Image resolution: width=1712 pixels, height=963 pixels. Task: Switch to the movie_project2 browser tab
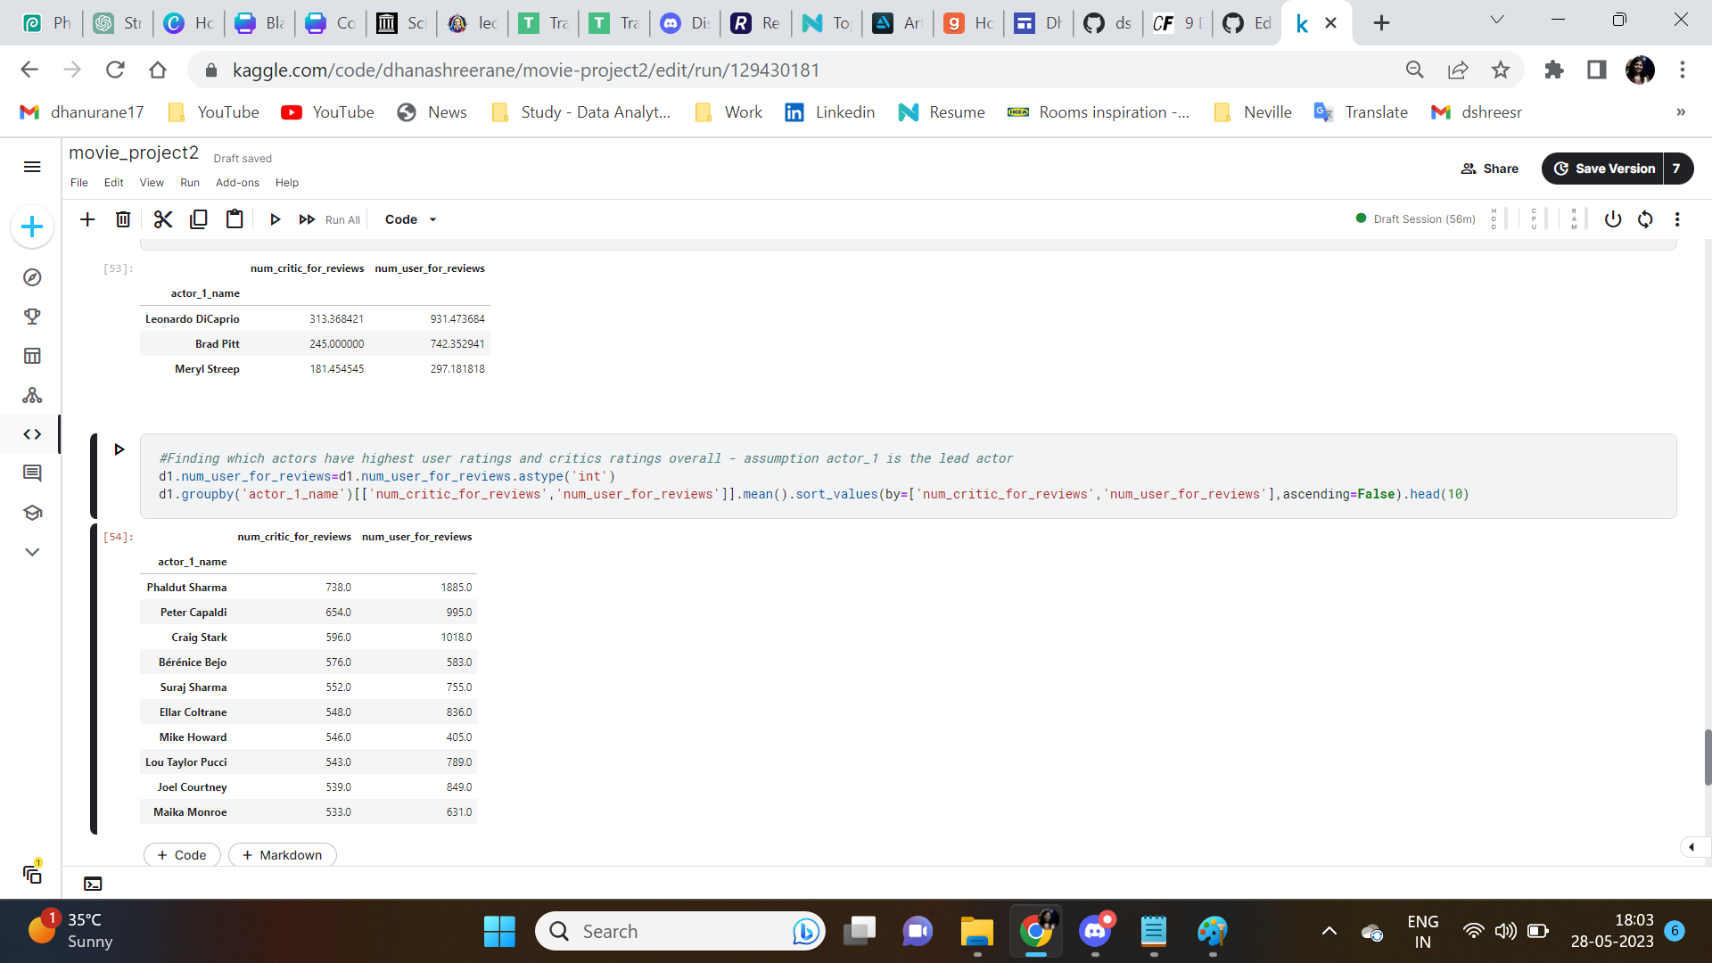coord(1305,22)
